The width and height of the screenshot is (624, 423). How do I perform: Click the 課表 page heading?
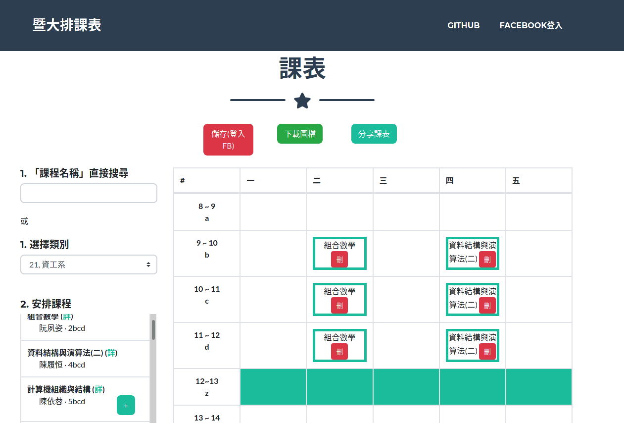[x=302, y=69]
